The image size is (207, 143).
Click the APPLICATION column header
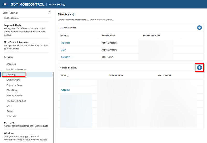(164, 75)
